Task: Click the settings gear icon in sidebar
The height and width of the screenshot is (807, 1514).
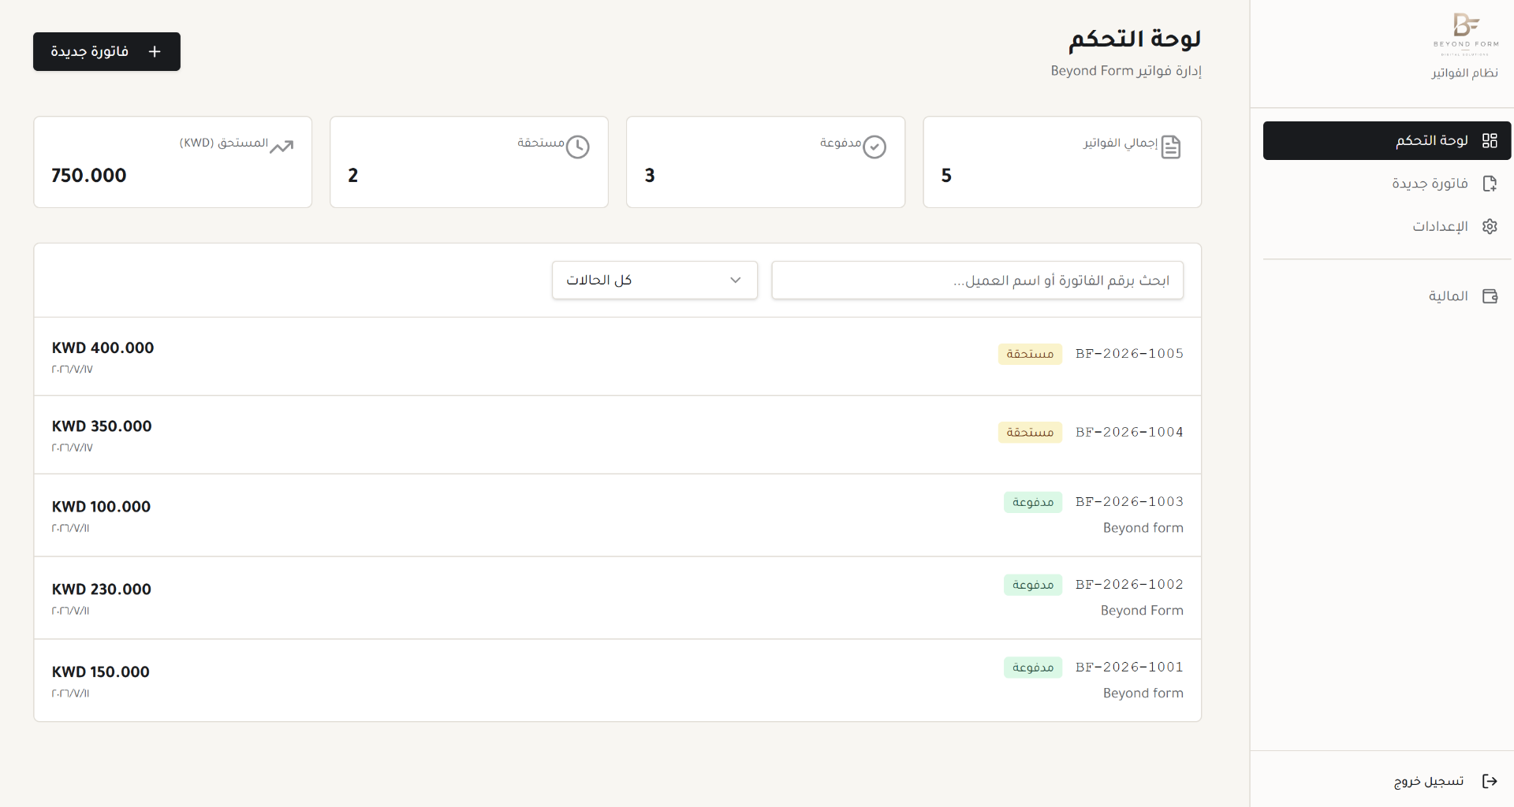Action: point(1490,226)
